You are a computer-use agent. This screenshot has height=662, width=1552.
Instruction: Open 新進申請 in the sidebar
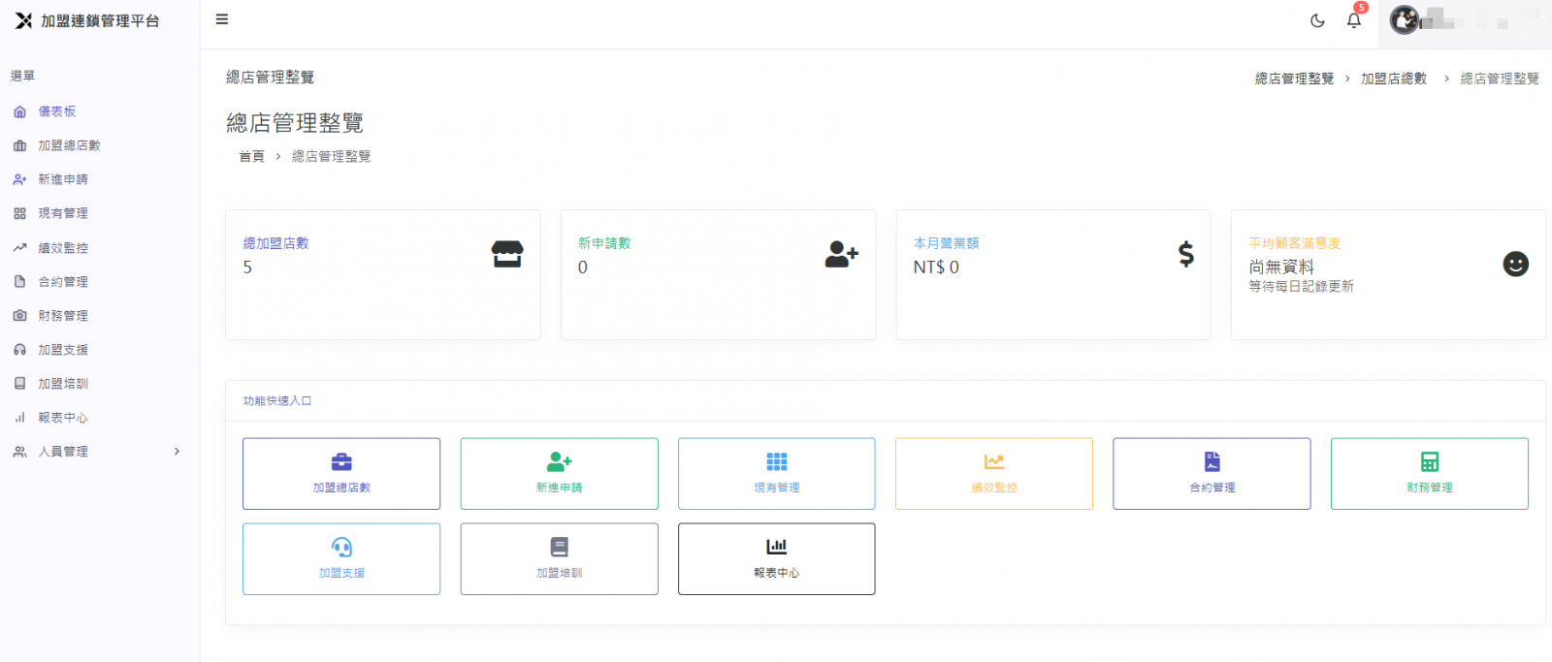(63, 179)
